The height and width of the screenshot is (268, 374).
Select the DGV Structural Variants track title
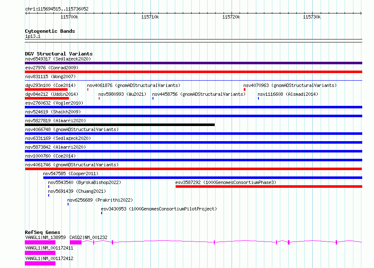pyautogui.click(x=59, y=54)
